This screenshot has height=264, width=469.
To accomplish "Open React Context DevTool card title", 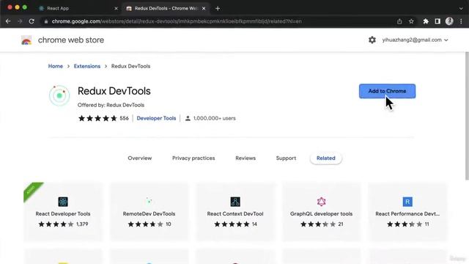I will point(235,213).
